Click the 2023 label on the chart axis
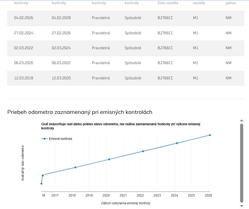The height and width of the screenshot is (209, 249). tap(157, 195)
